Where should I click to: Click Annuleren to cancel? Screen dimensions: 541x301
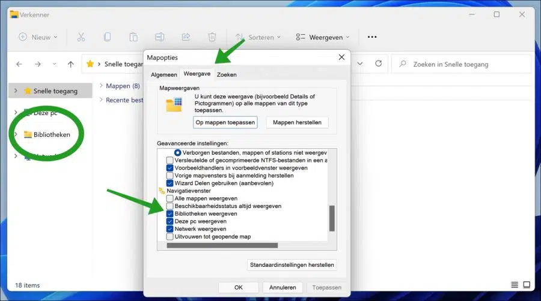pyautogui.click(x=283, y=287)
